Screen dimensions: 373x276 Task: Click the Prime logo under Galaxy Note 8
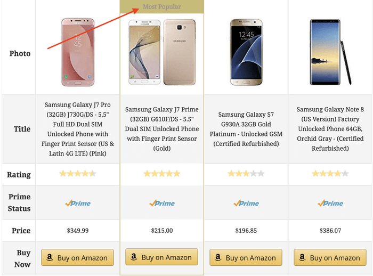coord(330,203)
